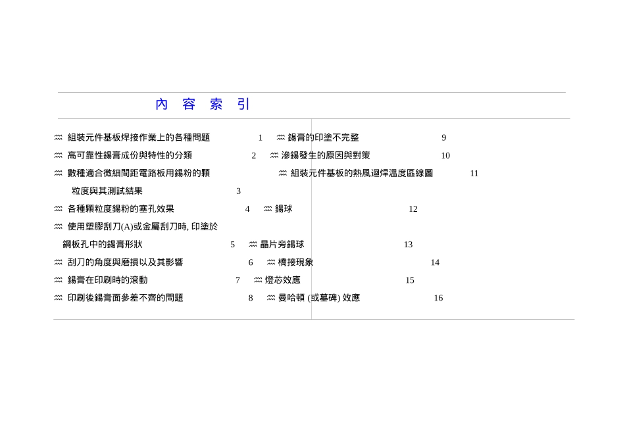Click the wave bullet before 錫球
The width and height of the screenshot is (625, 442).
(268, 209)
